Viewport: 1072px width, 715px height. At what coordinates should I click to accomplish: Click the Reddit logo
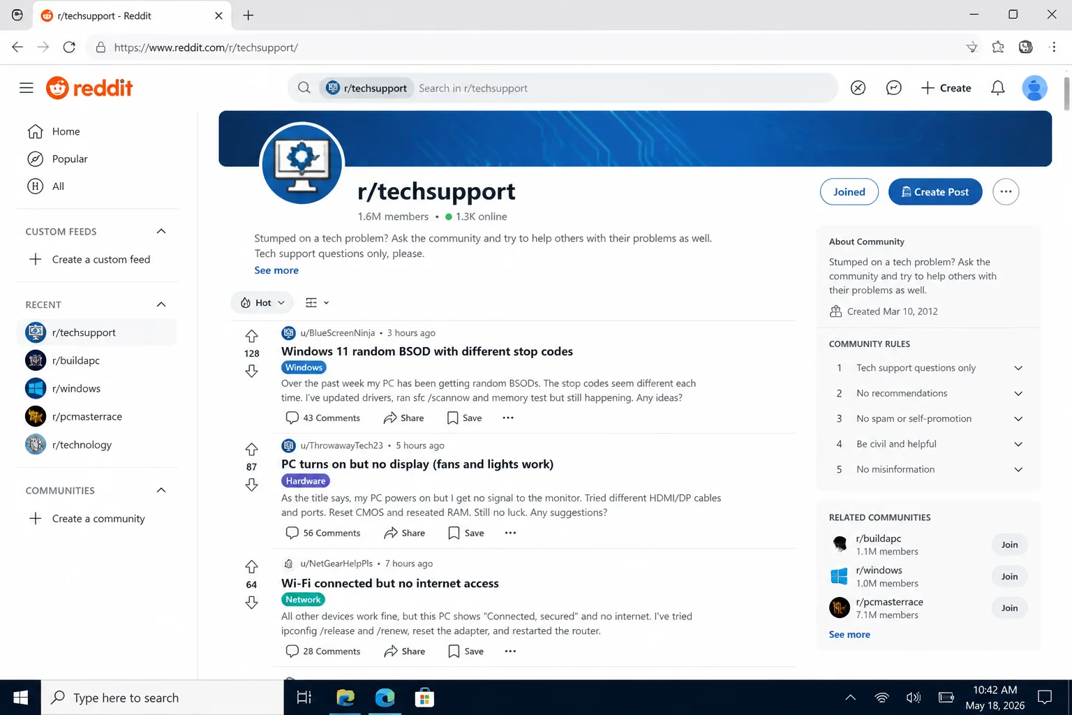[89, 88]
